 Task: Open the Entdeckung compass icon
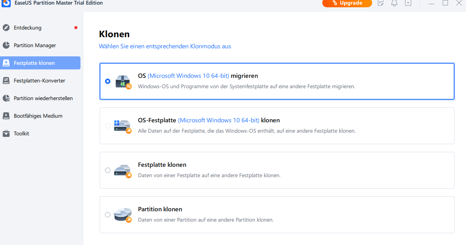coord(6,28)
